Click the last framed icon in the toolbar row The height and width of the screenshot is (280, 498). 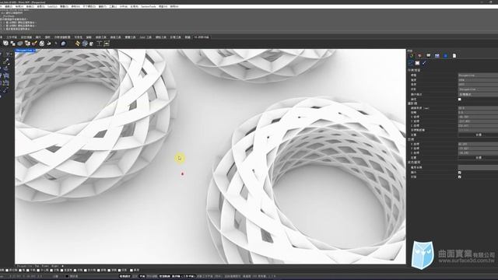tap(107, 44)
